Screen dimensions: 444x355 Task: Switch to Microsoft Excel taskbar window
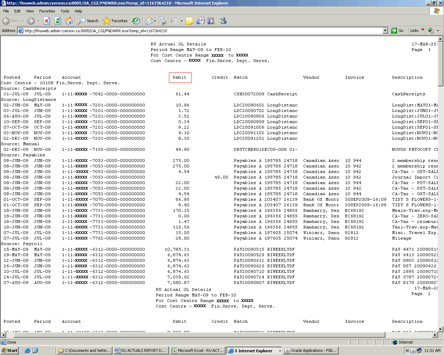pyautogui.click(x=198, y=350)
